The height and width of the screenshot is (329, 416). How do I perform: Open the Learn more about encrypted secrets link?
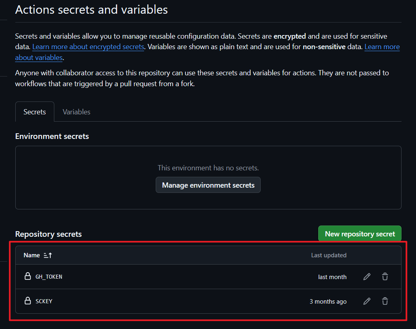coord(88,47)
